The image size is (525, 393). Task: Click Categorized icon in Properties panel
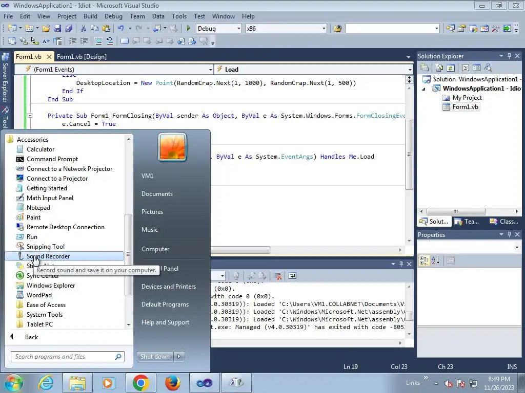(x=424, y=260)
